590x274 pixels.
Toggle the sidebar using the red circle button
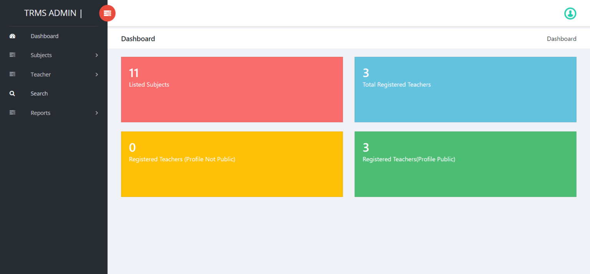pos(107,13)
